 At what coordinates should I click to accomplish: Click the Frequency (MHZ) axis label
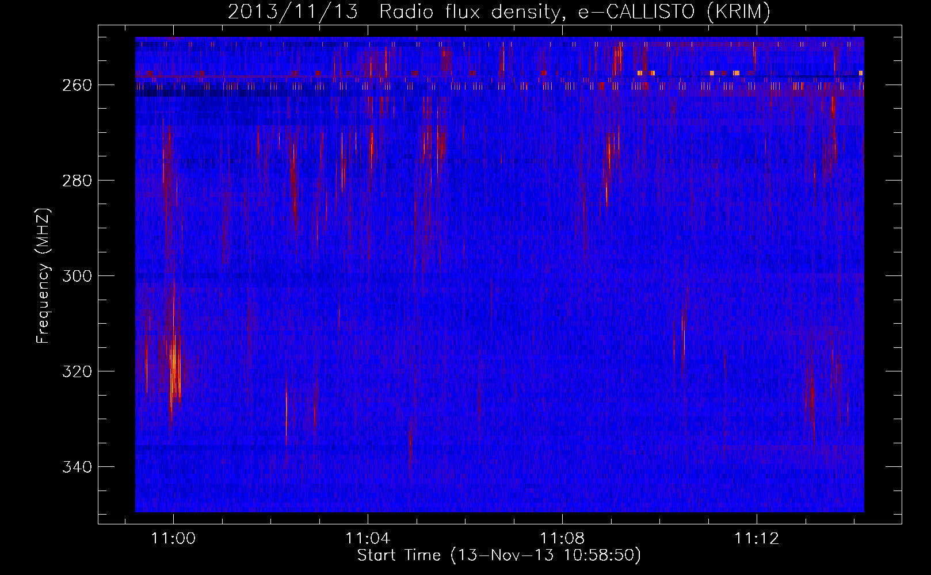[x=43, y=275]
